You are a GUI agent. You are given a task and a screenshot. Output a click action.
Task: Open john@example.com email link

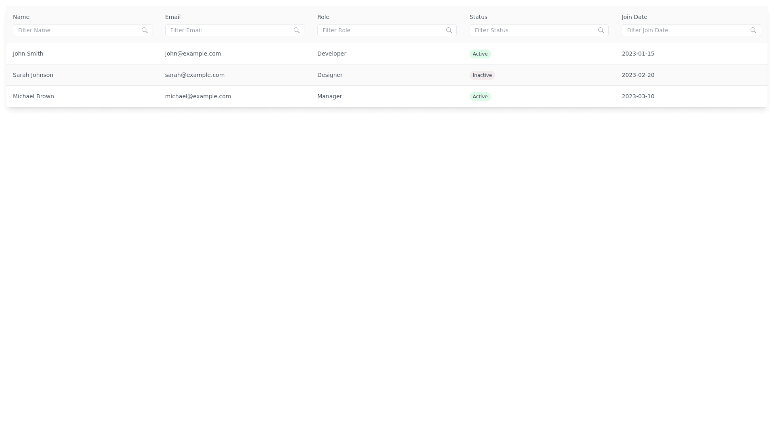pyautogui.click(x=193, y=54)
